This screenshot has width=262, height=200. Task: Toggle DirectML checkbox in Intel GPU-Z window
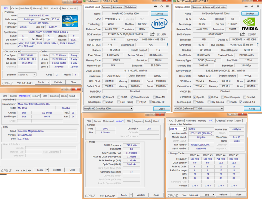[x=154, y=97]
